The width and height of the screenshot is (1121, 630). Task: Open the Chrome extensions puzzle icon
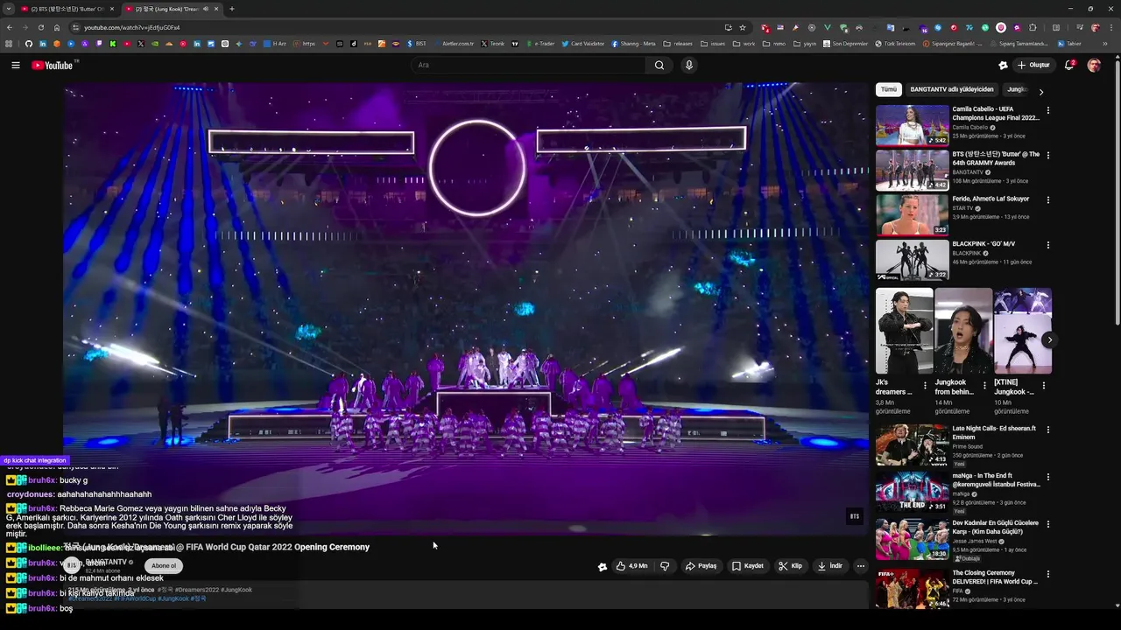[x=1033, y=27]
